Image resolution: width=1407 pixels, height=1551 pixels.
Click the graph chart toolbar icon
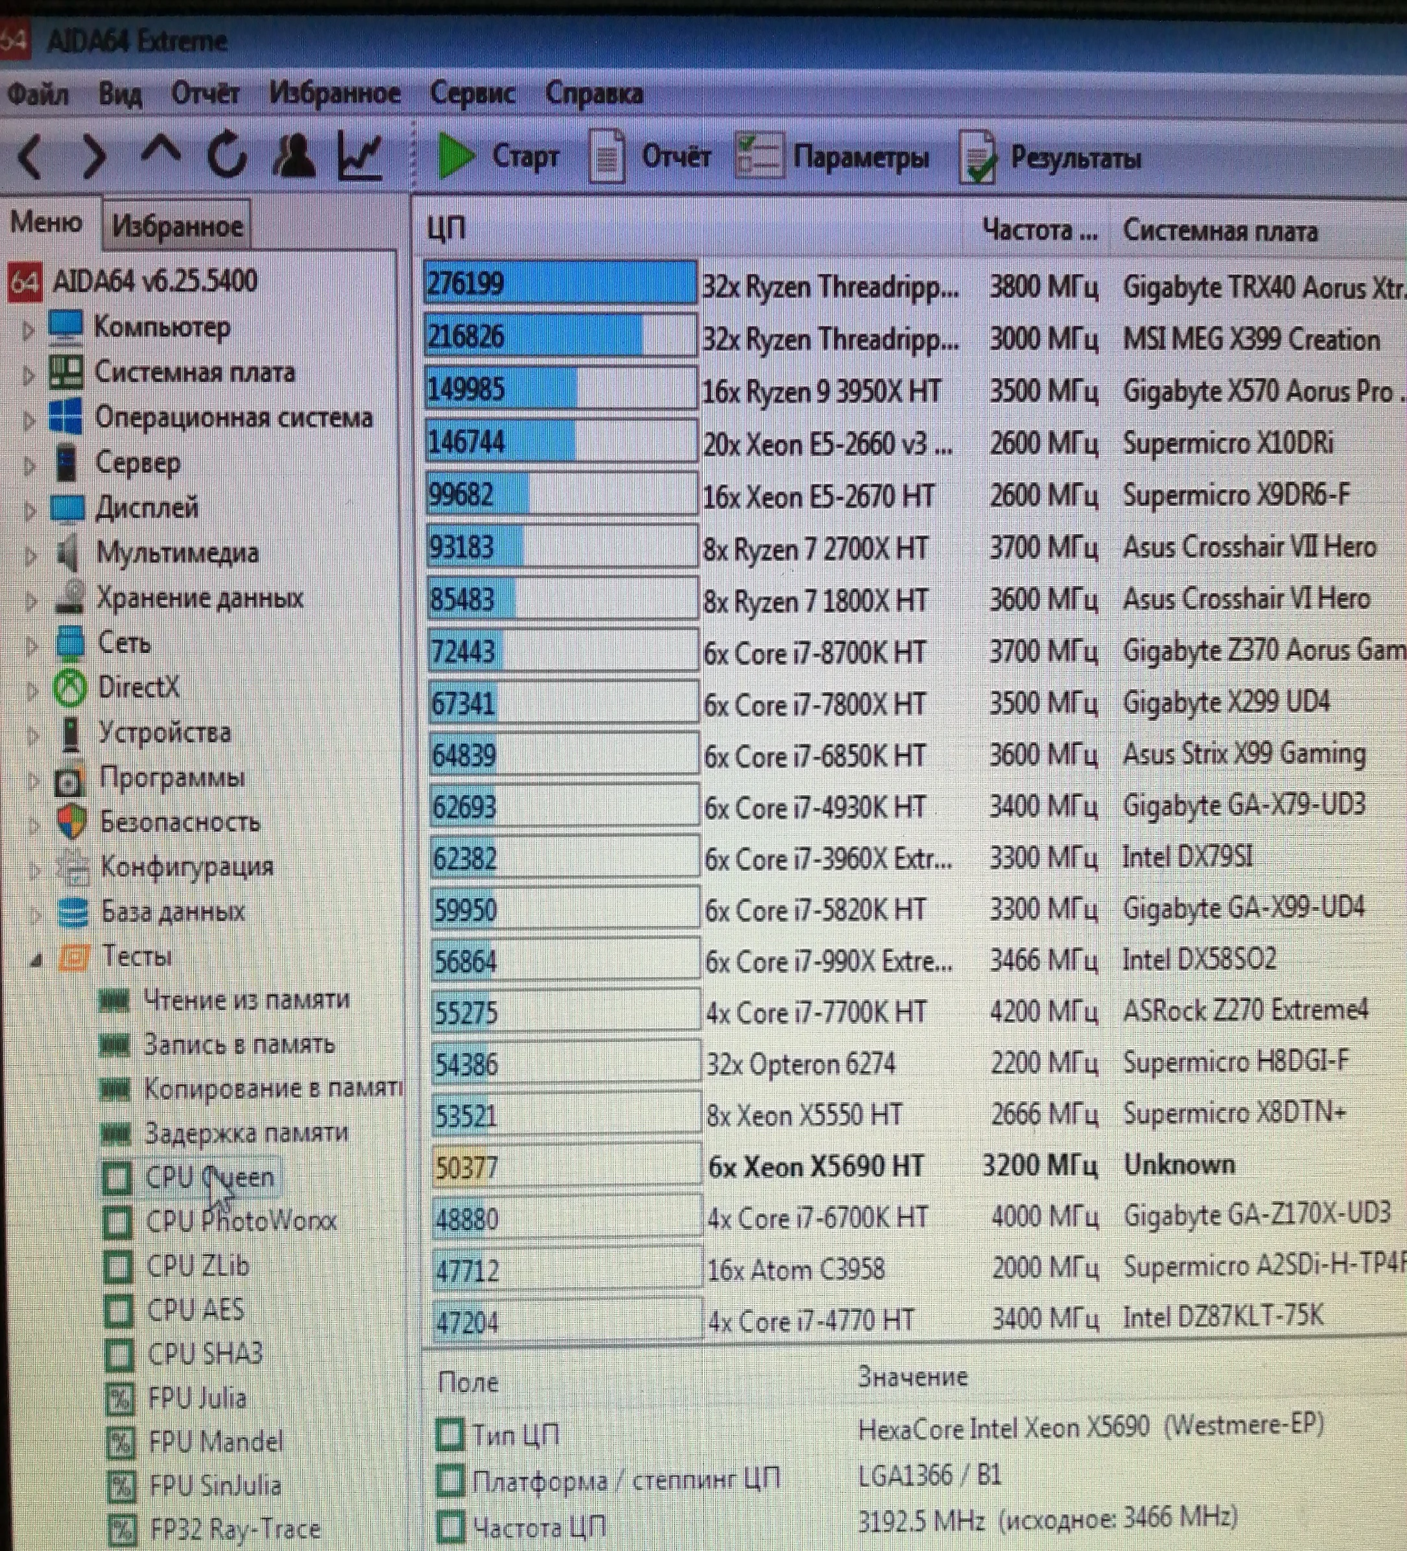[360, 156]
